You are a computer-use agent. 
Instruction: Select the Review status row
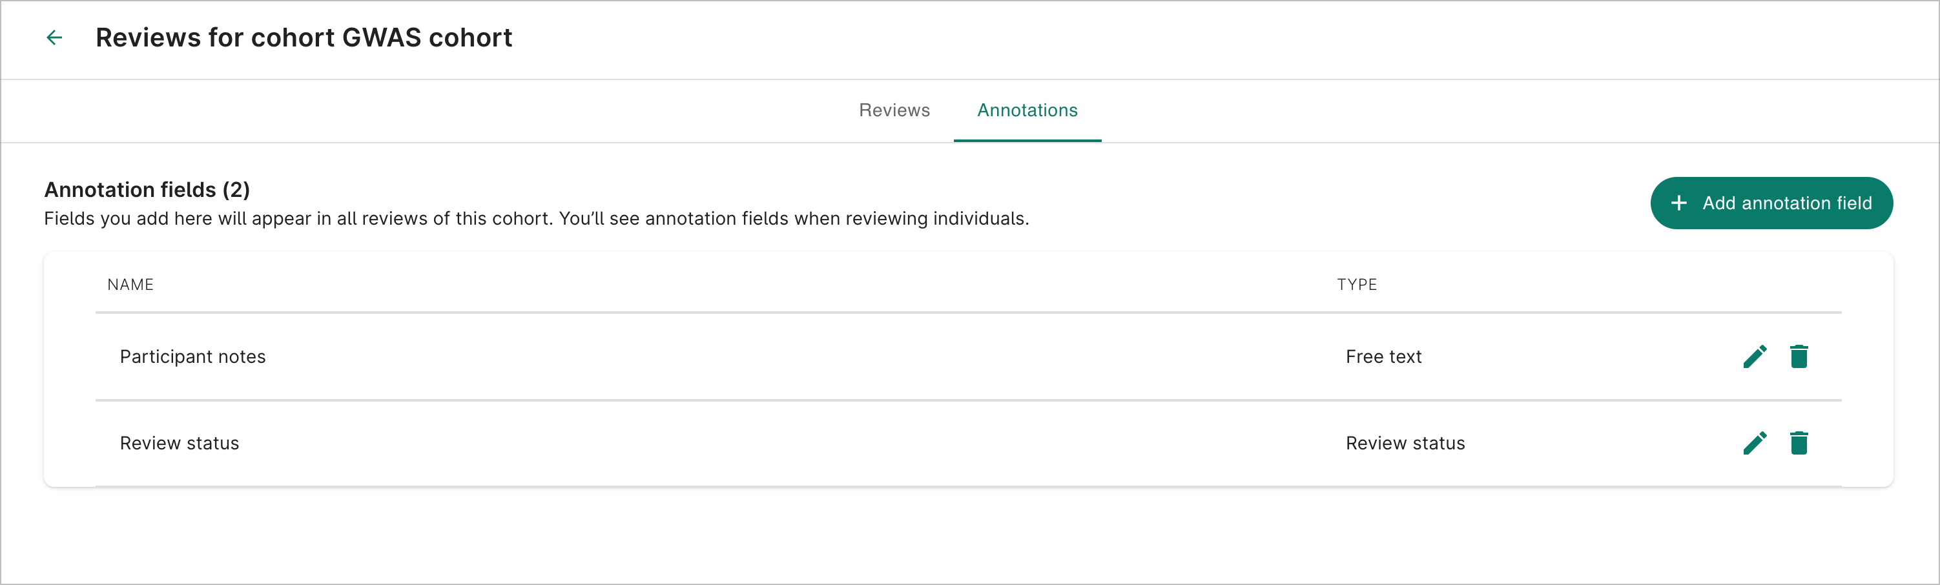(x=180, y=443)
